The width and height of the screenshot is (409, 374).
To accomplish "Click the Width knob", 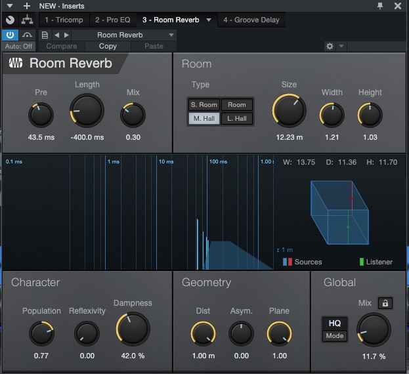I will 332,115.
